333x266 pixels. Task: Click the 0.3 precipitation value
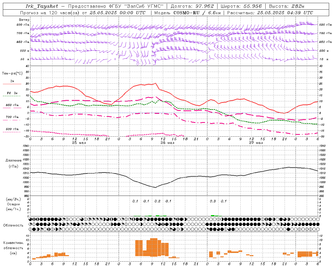pyautogui.click(x=213, y=201)
